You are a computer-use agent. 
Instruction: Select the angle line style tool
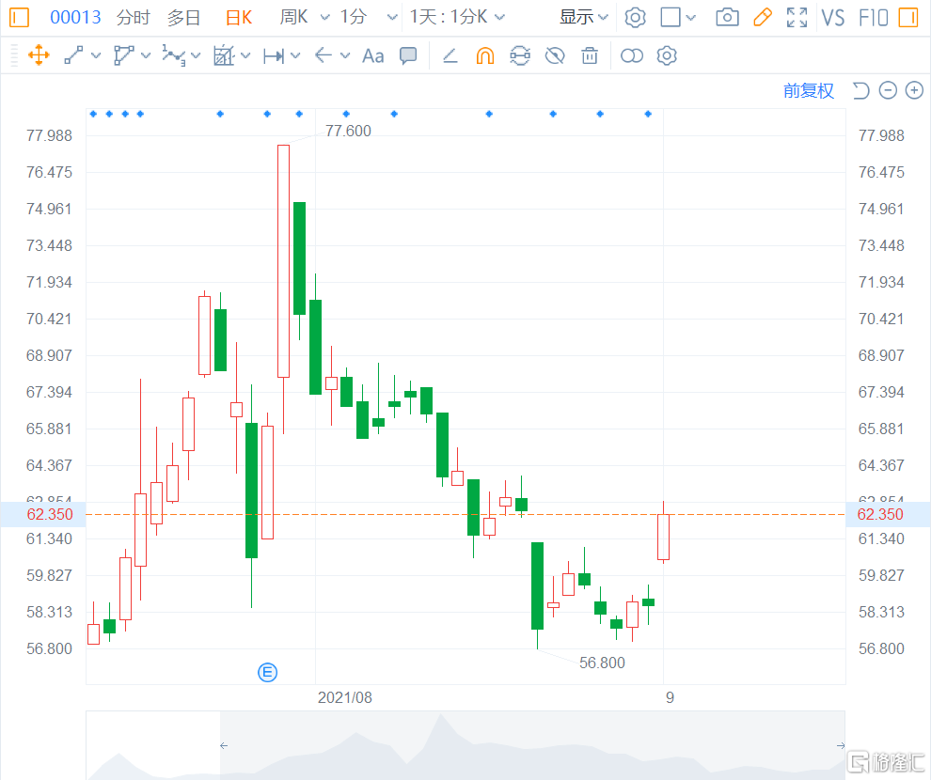[x=450, y=55]
